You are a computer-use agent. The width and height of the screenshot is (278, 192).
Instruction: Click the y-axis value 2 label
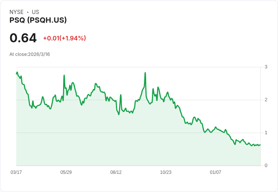pos(266,100)
